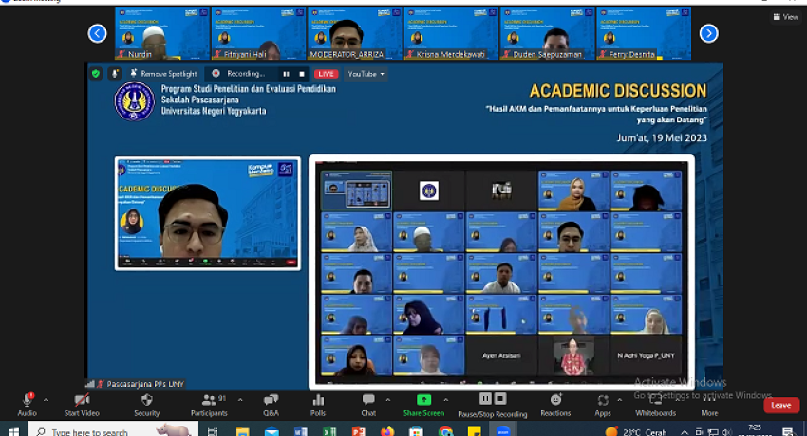The height and width of the screenshot is (436, 807).
Task: Select Fitriyani Hali's video thumbnail
Action: [258, 33]
